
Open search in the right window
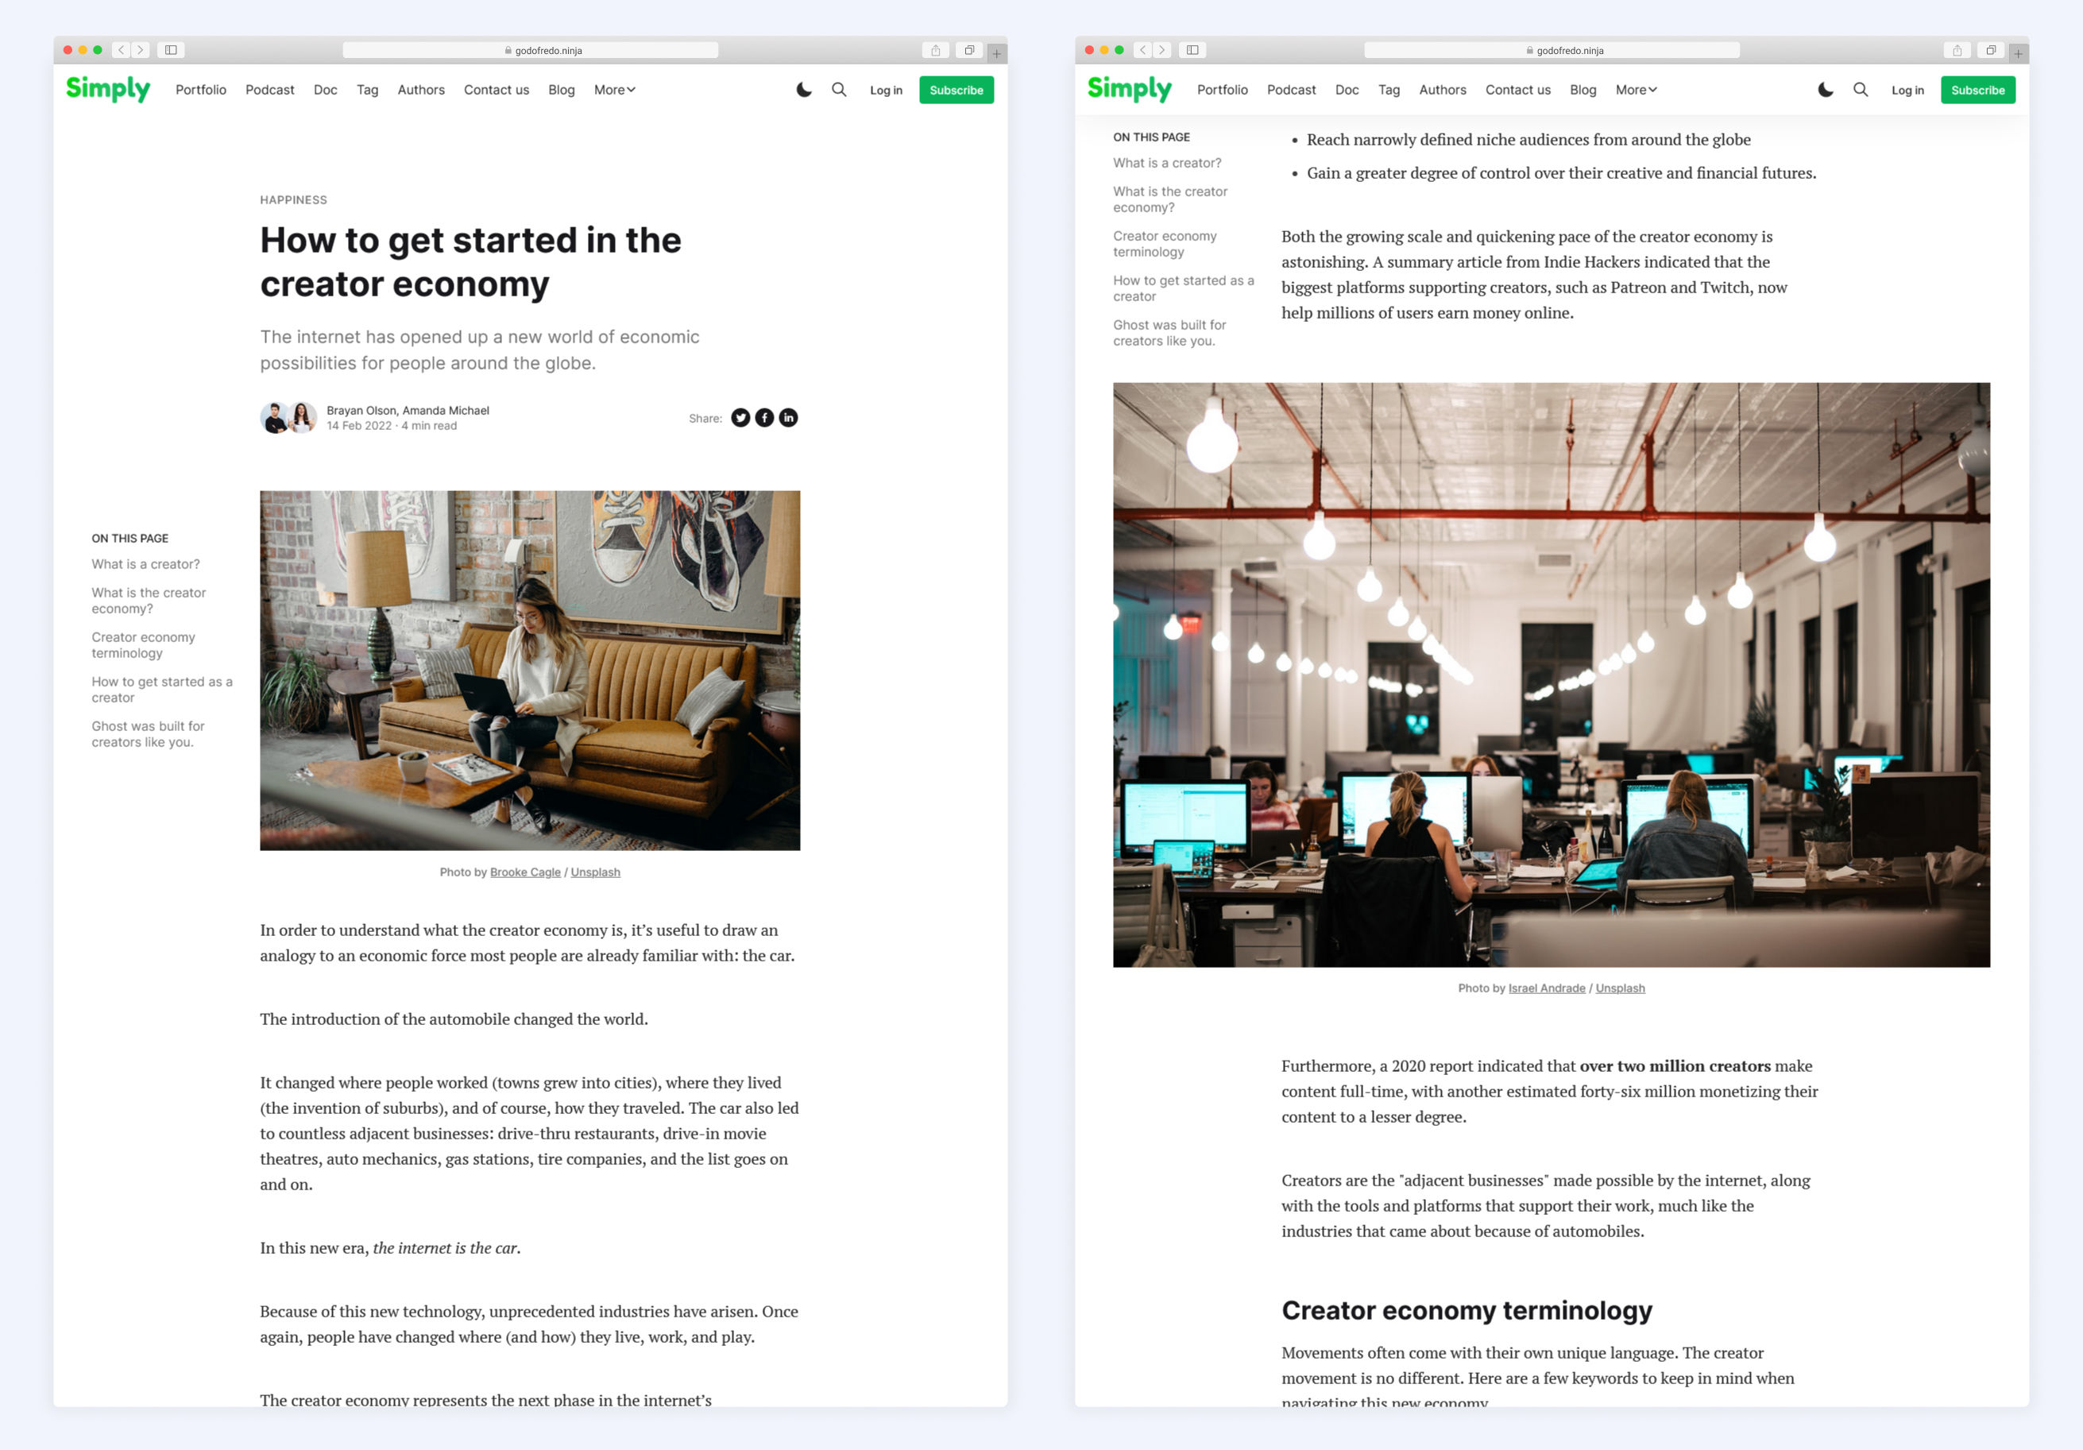pos(1860,90)
